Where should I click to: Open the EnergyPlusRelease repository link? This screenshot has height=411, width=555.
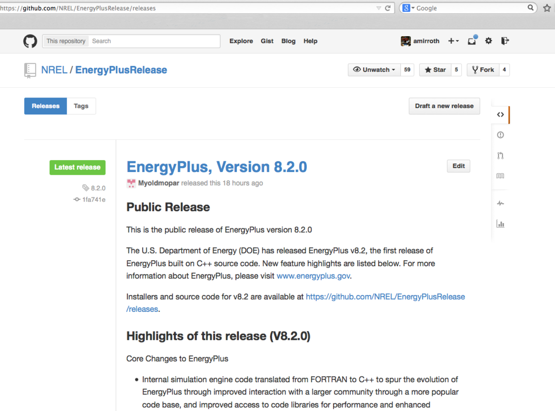pos(121,70)
